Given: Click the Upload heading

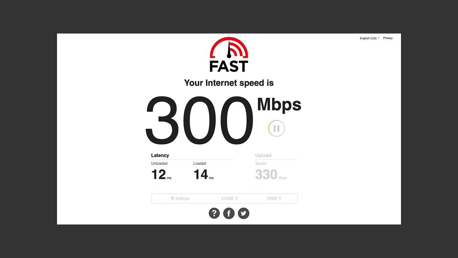Looking at the screenshot, I should pyautogui.click(x=263, y=155).
